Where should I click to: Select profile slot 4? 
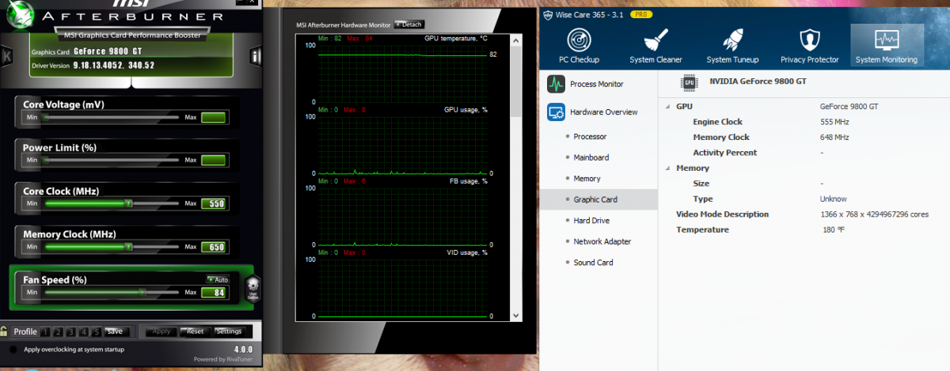83,331
